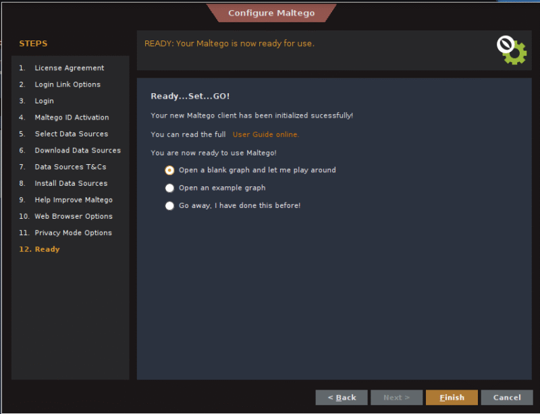Select the Data Sources T&Cs step

point(70,167)
